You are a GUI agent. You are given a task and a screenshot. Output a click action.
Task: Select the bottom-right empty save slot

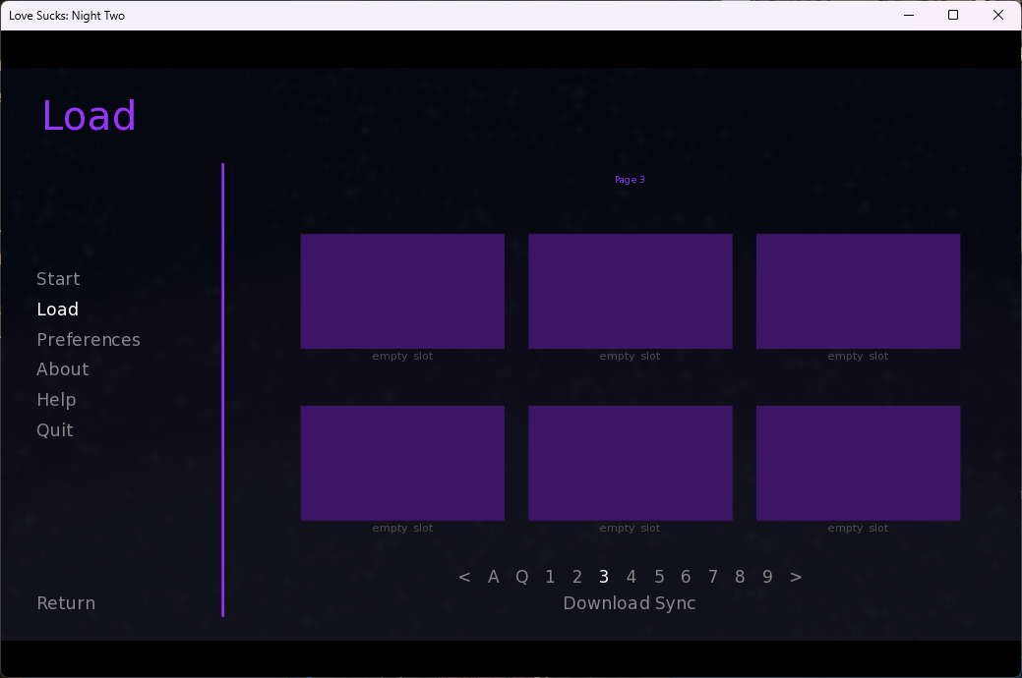[x=858, y=464]
